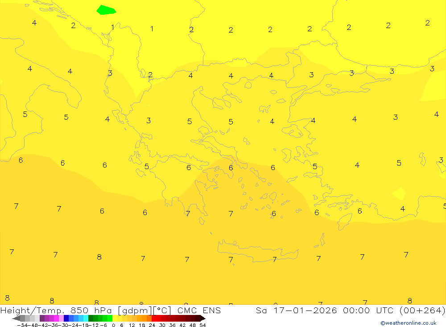Viewport: 446px width, 327px height.
Task: Select the Height/Temp. 850 hPa title text
Action: click(57, 310)
